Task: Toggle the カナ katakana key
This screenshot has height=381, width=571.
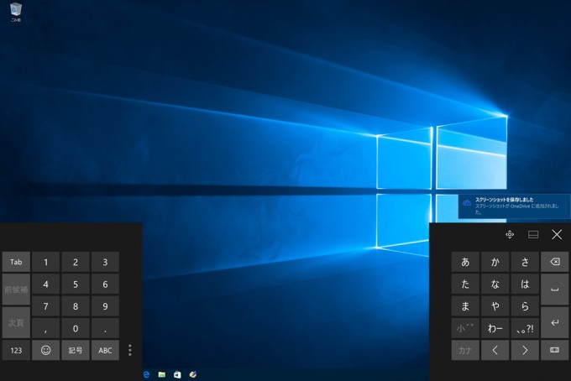Action: coord(465,351)
